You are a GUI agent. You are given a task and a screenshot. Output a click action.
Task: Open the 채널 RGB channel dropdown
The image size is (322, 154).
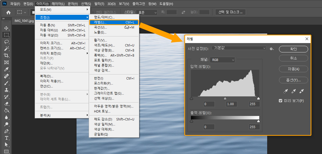[x=222, y=60]
